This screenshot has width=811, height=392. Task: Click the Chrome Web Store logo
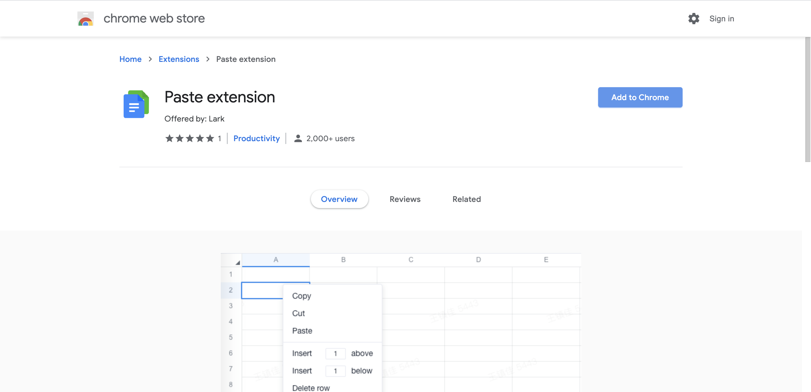(x=85, y=19)
